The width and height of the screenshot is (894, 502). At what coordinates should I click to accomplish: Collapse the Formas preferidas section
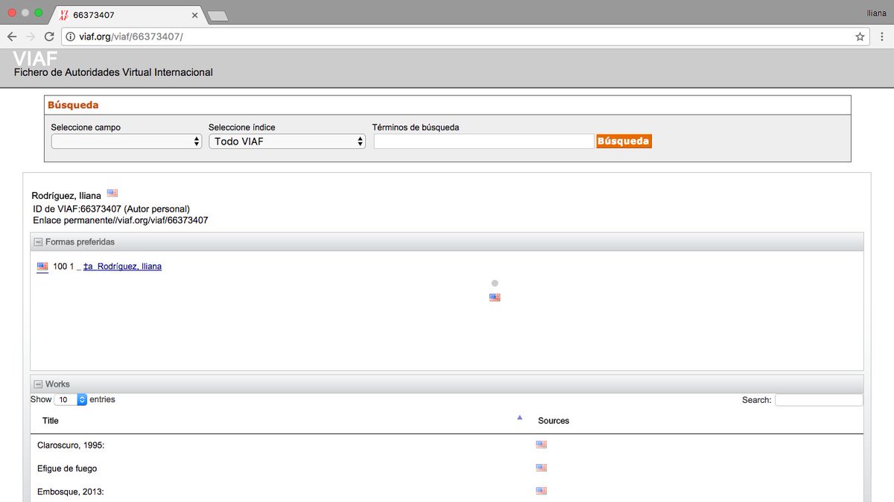click(x=38, y=242)
